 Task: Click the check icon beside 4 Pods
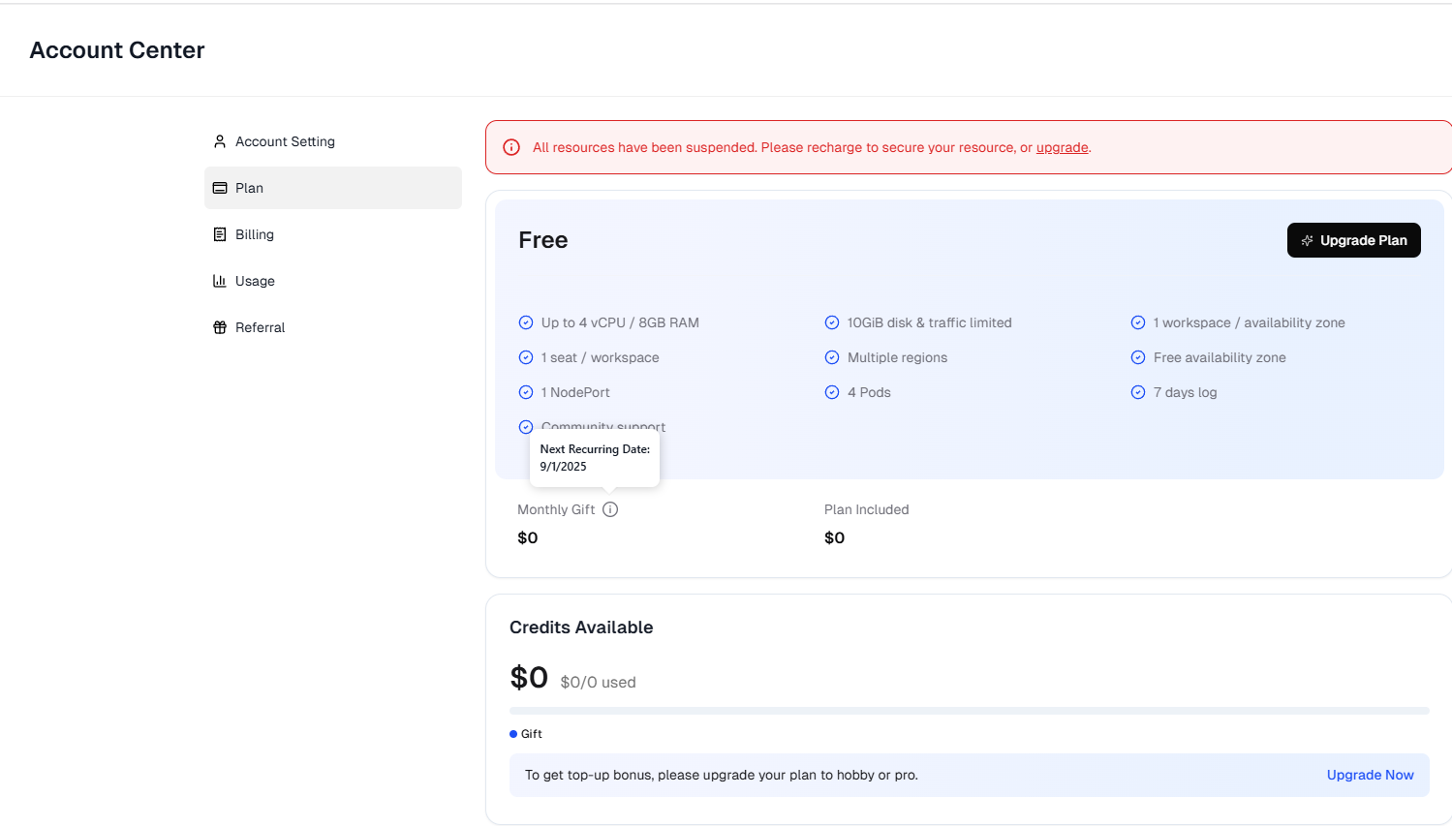[832, 392]
